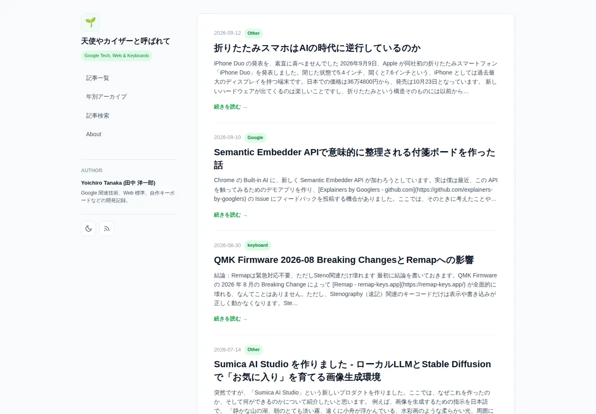This screenshot has width=596, height=414.
Task: Click date 2026-09-12
Action: click(x=227, y=33)
